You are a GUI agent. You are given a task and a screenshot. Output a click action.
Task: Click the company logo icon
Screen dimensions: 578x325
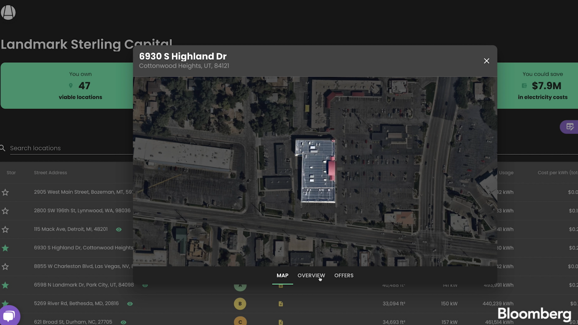8,12
